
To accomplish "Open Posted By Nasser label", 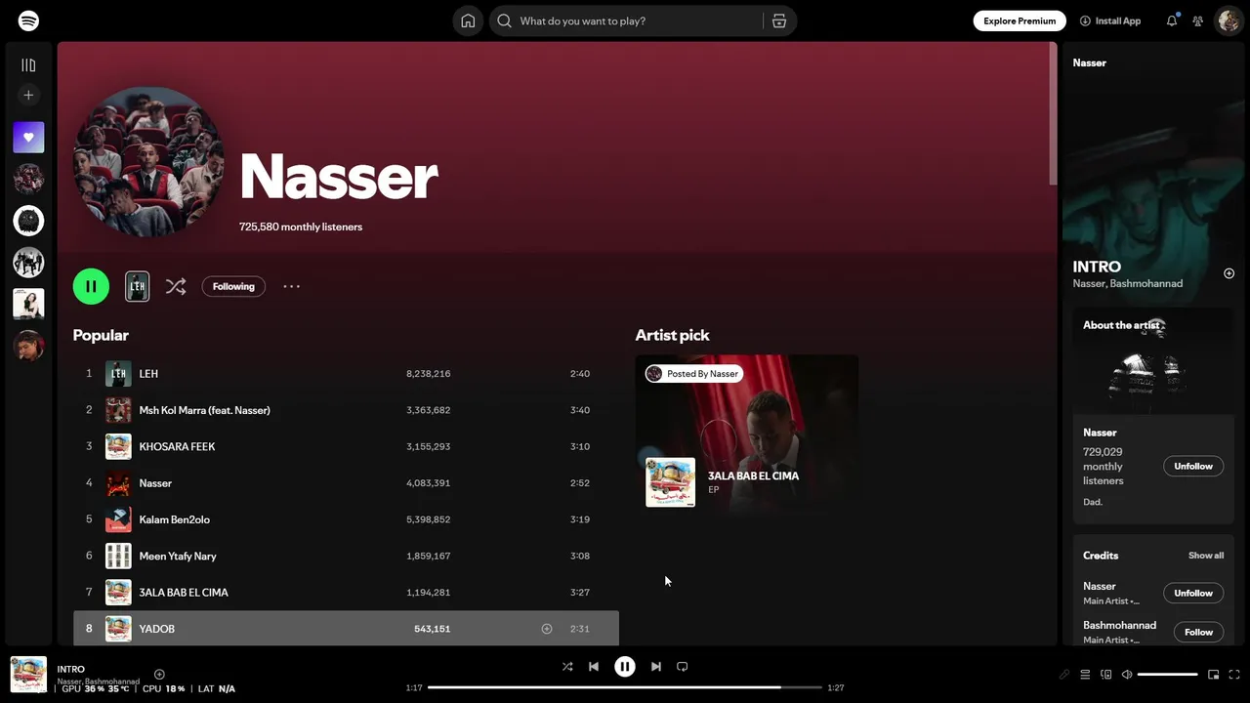I will (694, 374).
